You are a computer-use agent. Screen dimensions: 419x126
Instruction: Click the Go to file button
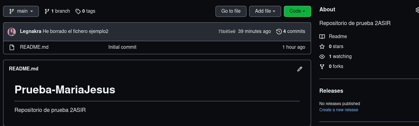(x=231, y=11)
